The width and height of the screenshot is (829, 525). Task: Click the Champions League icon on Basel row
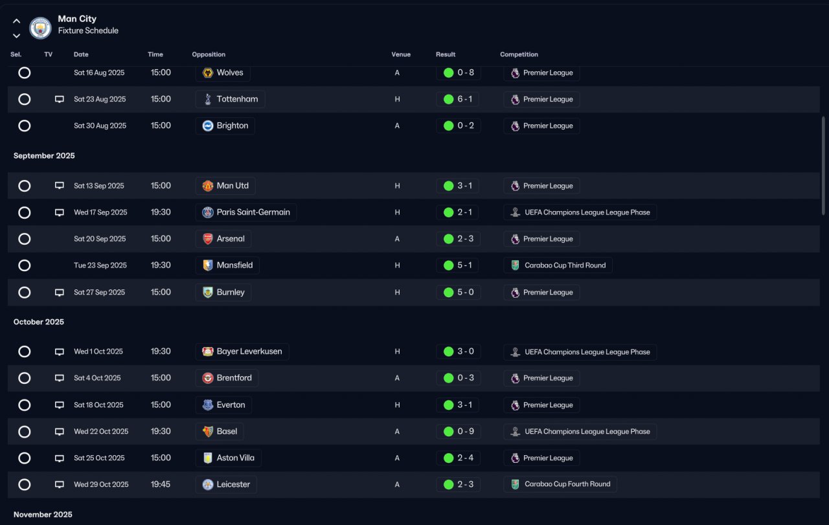point(515,432)
